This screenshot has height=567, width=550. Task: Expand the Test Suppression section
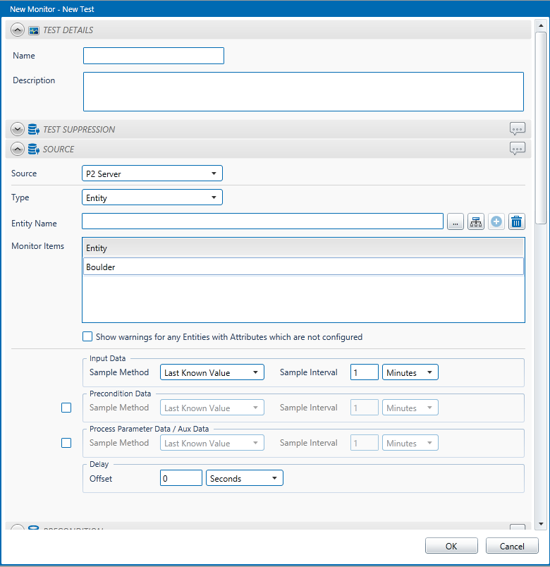coord(18,129)
